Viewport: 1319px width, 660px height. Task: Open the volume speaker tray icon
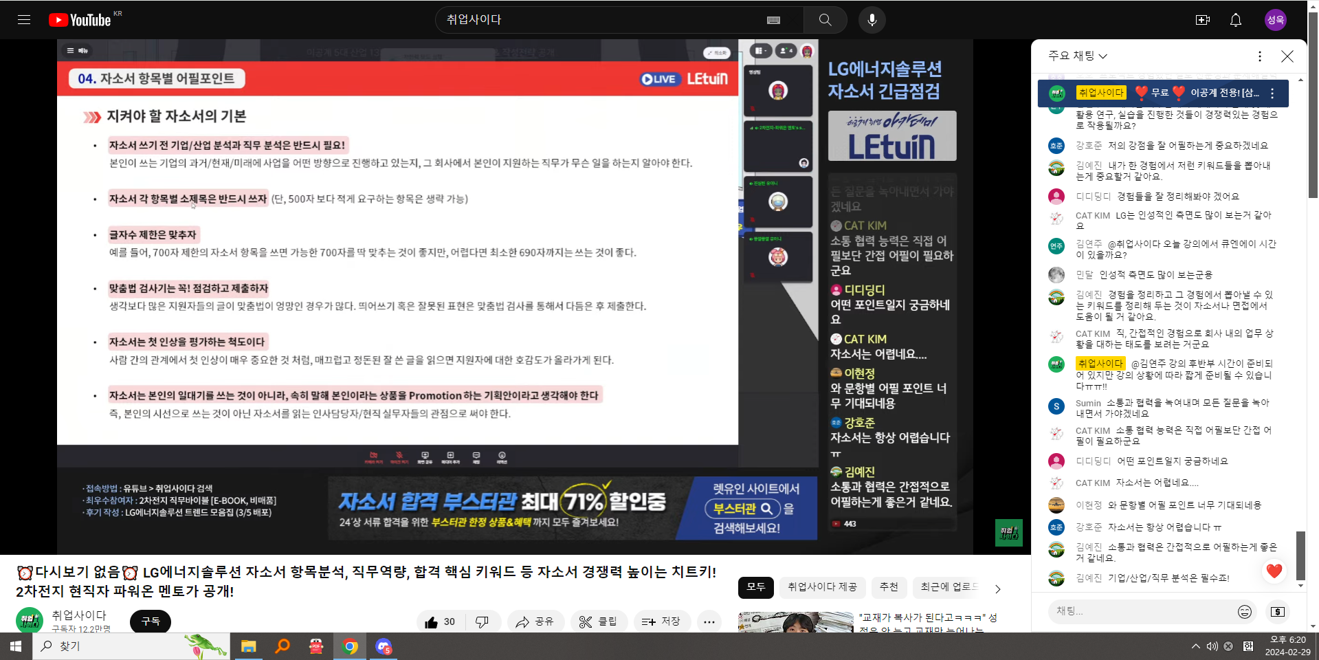click(1212, 646)
